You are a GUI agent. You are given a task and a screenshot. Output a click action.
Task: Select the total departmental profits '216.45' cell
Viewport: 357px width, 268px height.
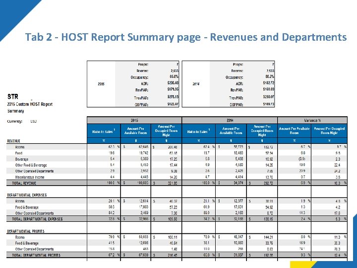[173, 255]
